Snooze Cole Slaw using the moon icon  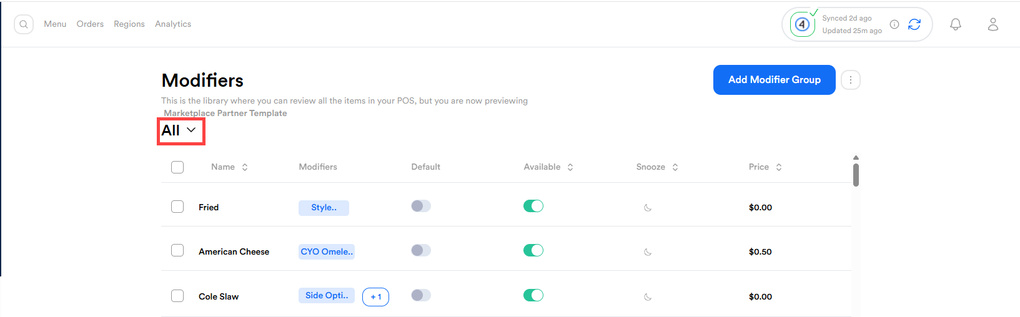point(648,297)
